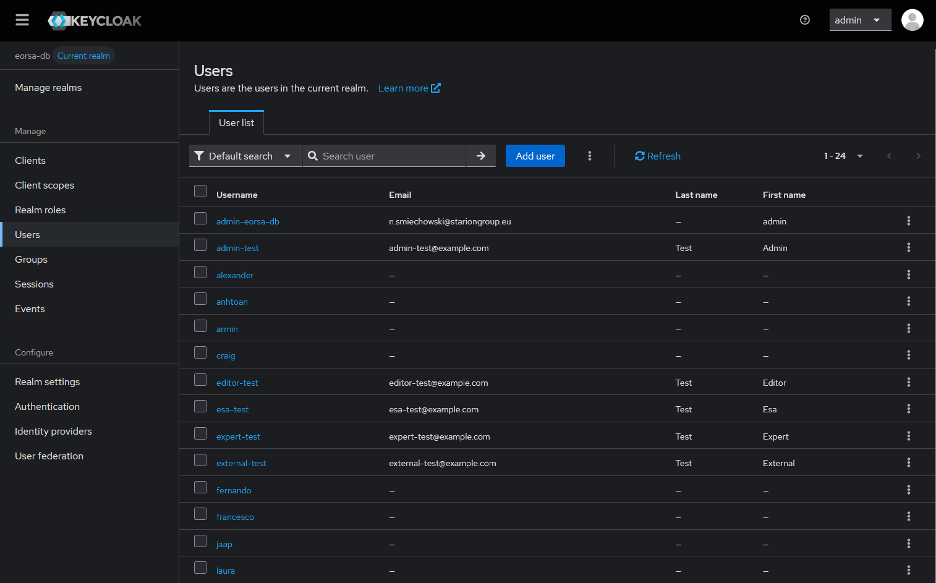Select checkbox for anhtoan

pos(200,299)
